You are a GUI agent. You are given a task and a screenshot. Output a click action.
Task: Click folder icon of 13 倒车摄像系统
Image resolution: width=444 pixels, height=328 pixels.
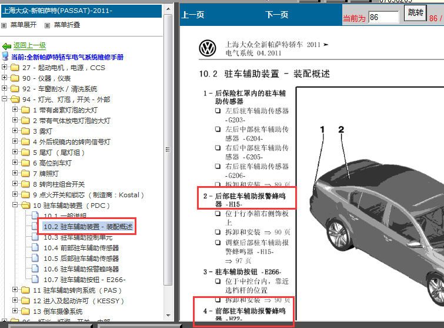25,311
